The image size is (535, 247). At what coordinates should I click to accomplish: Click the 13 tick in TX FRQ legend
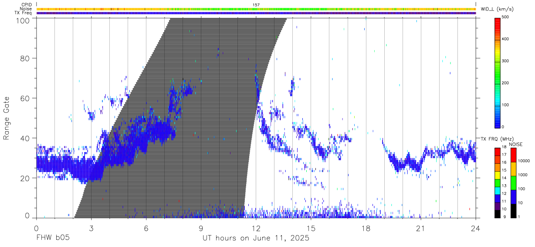coord(505,186)
